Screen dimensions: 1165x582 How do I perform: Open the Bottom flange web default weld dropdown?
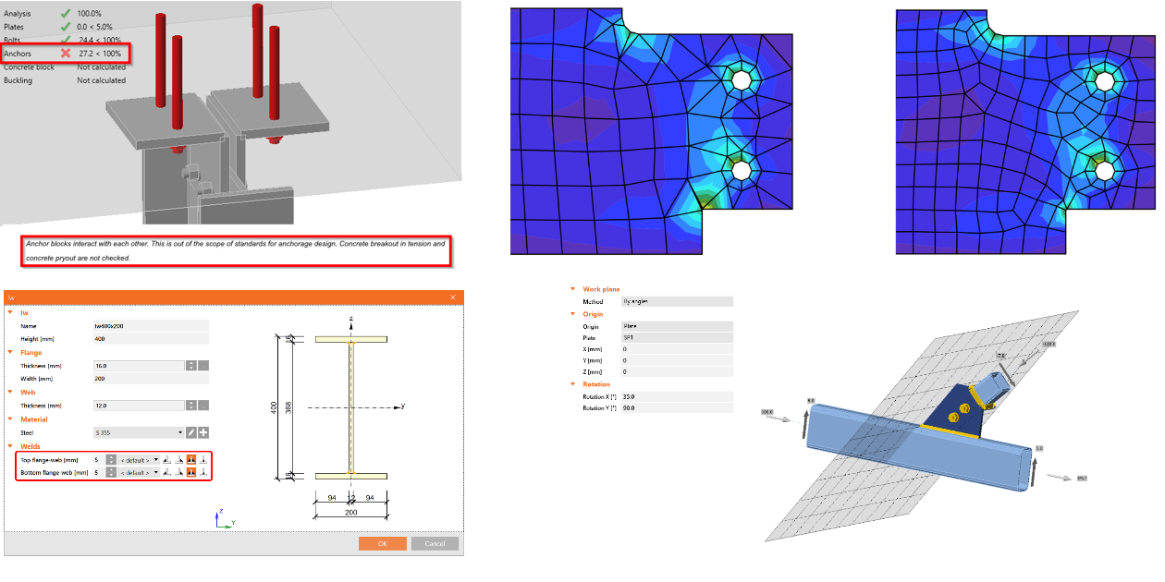point(139,472)
